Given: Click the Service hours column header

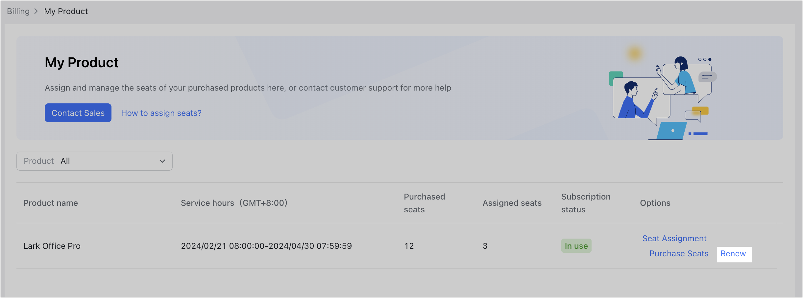Looking at the screenshot, I should 234,203.
